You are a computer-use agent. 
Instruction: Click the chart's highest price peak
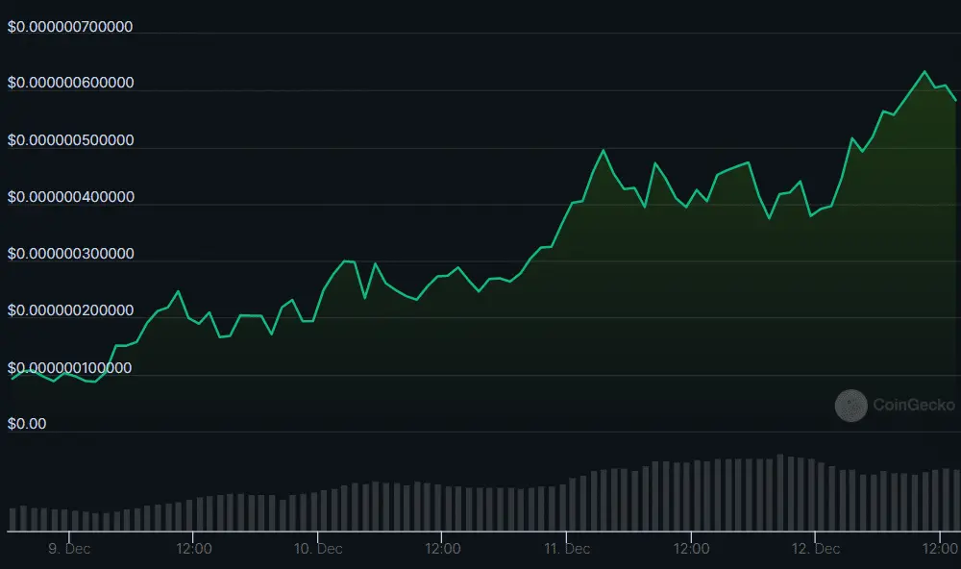point(925,71)
